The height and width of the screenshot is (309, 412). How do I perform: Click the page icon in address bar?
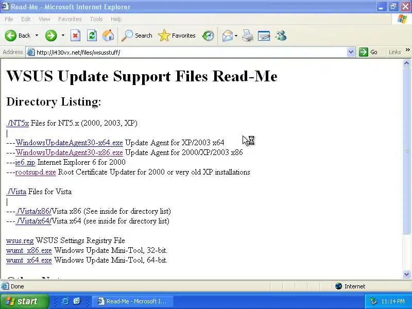point(31,52)
